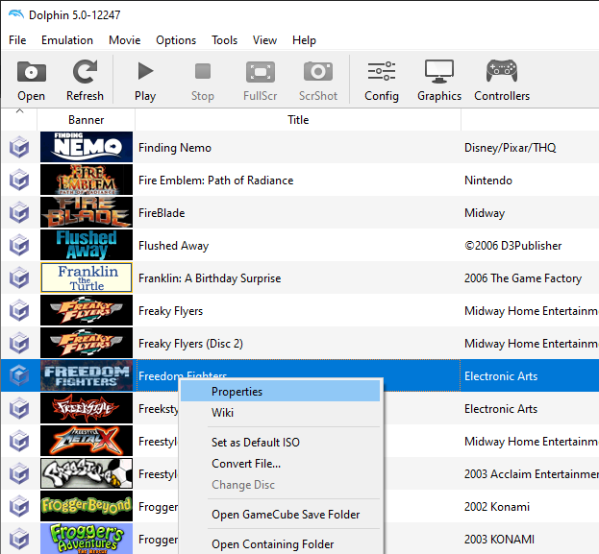Open the File menu
This screenshot has width=599, height=554.
pos(17,40)
